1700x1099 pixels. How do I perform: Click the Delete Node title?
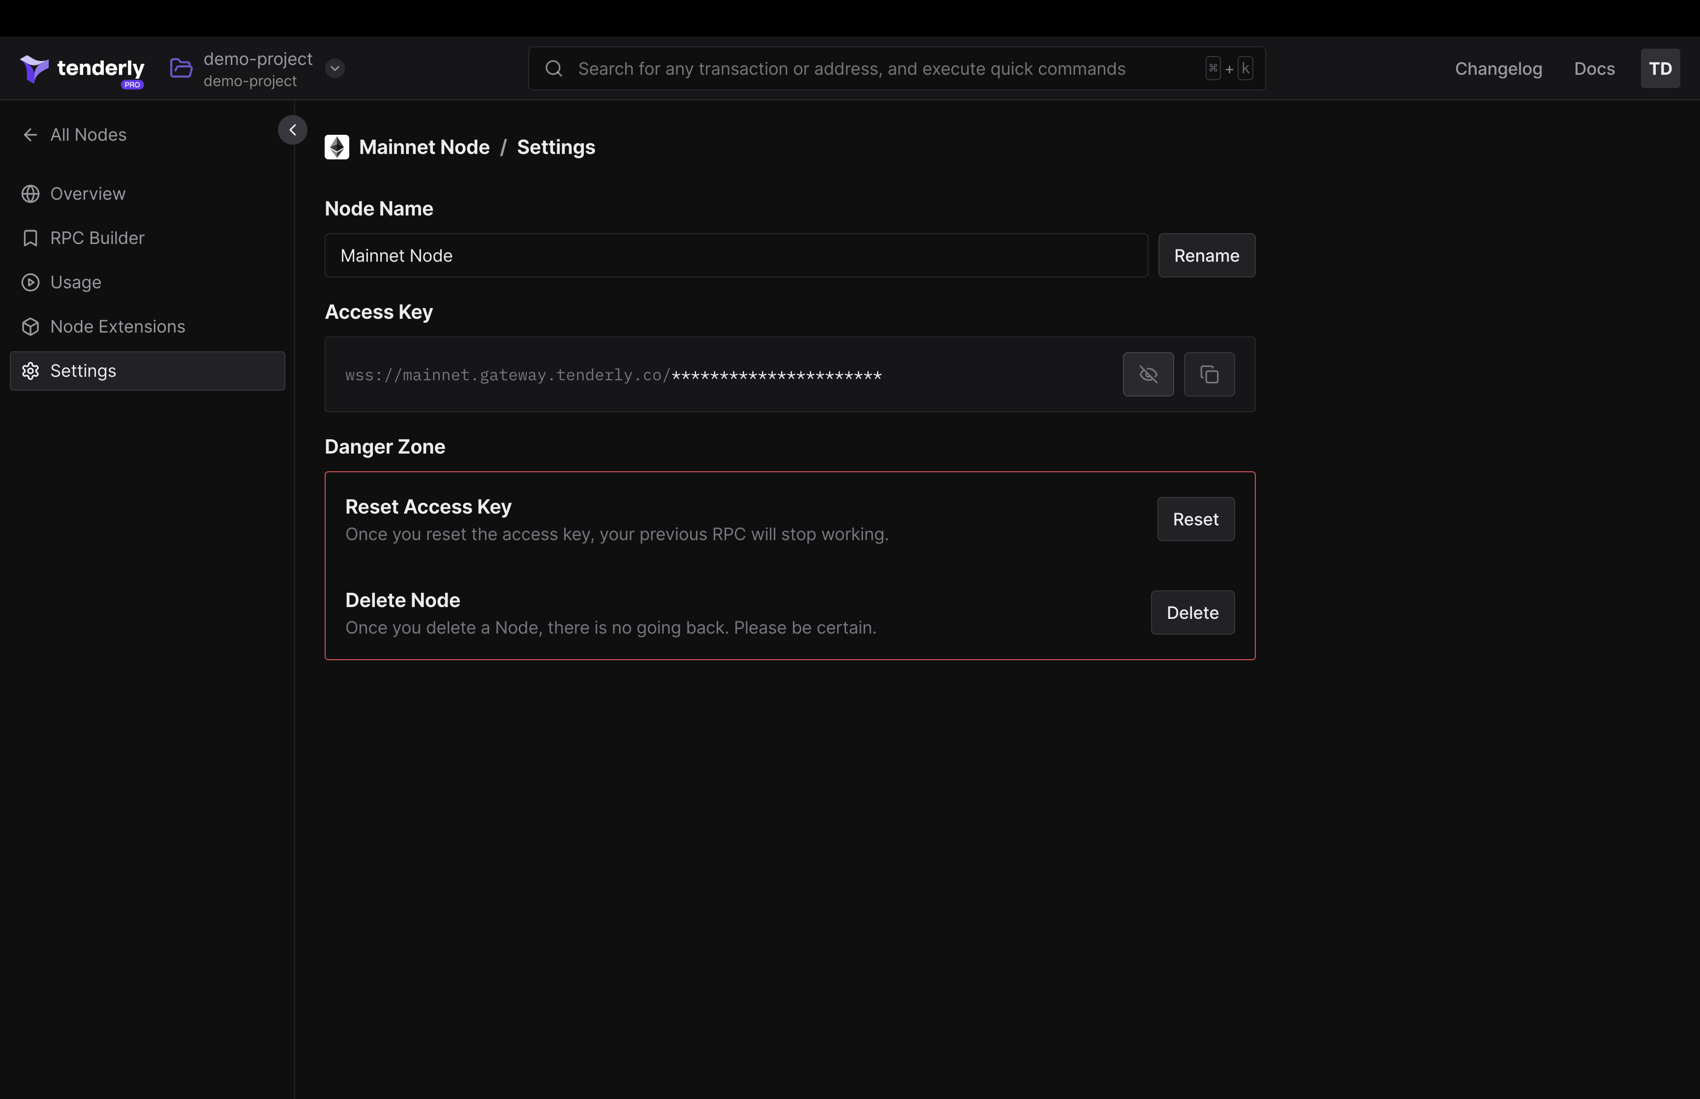click(x=402, y=600)
